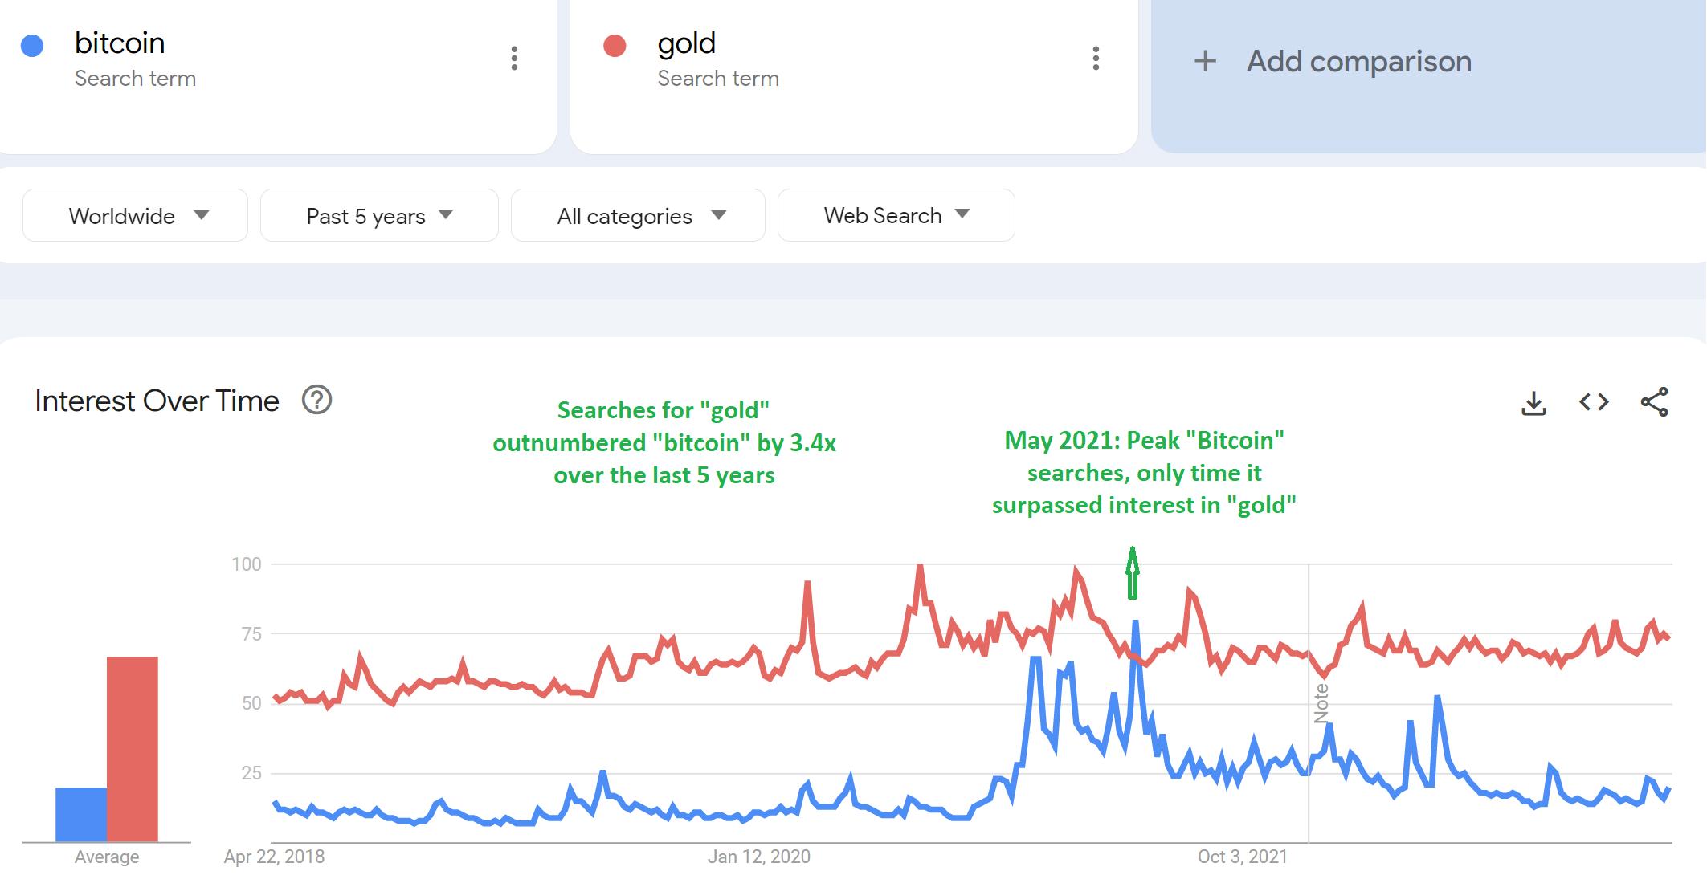Edit the gold search term
The image size is (1707, 875).
pyautogui.click(x=686, y=43)
